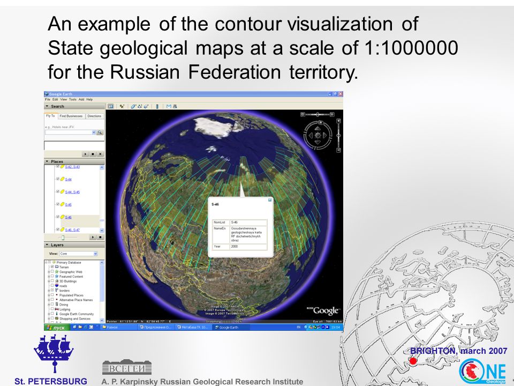This screenshot has width=514, height=386.
Task: Toggle the S-46 place checkbox
Action: (x=58, y=217)
